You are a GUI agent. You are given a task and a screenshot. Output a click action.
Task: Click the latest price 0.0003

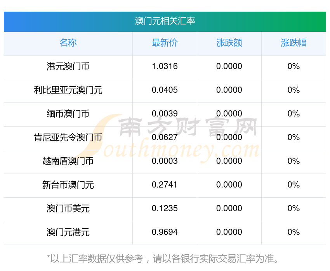(x=165, y=161)
